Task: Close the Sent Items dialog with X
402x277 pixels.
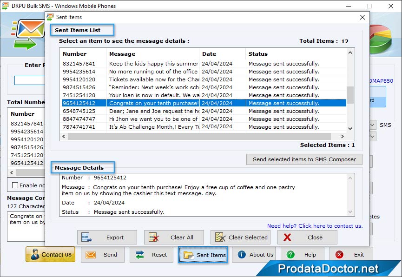Action: pyautogui.click(x=362, y=17)
